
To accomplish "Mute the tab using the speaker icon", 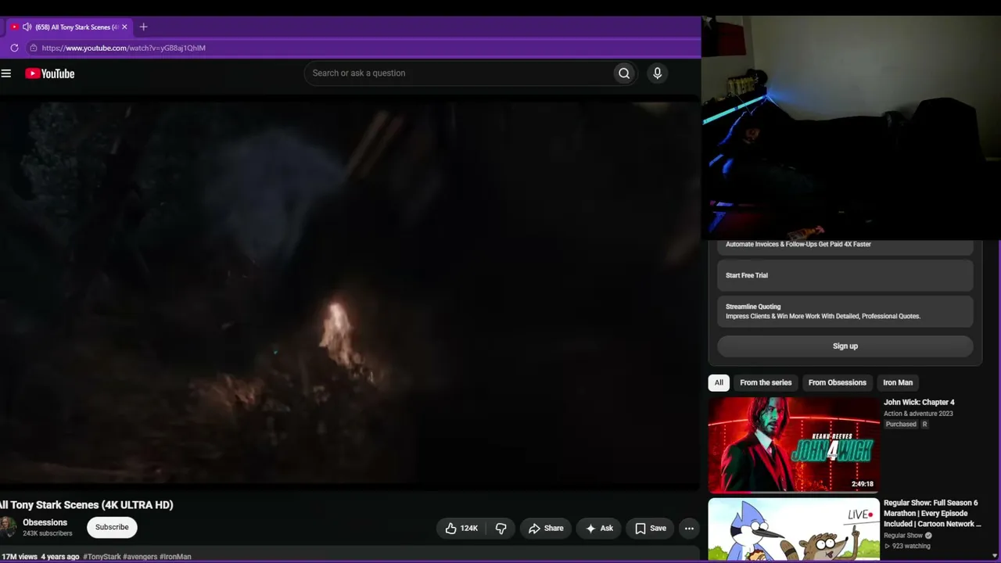I will pos(27,27).
